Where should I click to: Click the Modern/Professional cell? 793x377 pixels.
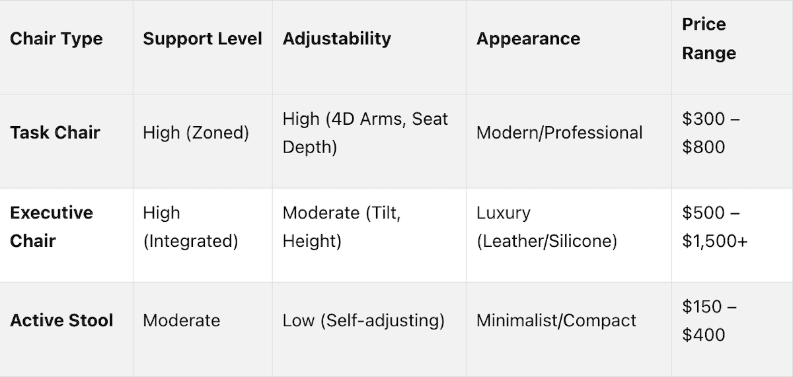point(559,133)
